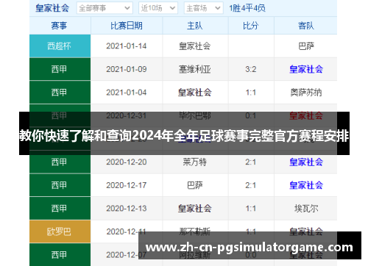Image resolution: width=368 pixels, height=266 pixels.
Task: Select the 客队 column header
Action: tap(305, 26)
